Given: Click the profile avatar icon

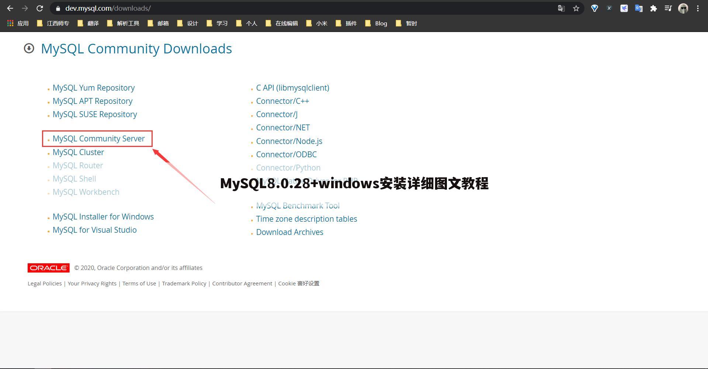Looking at the screenshot, I should 683,8.
